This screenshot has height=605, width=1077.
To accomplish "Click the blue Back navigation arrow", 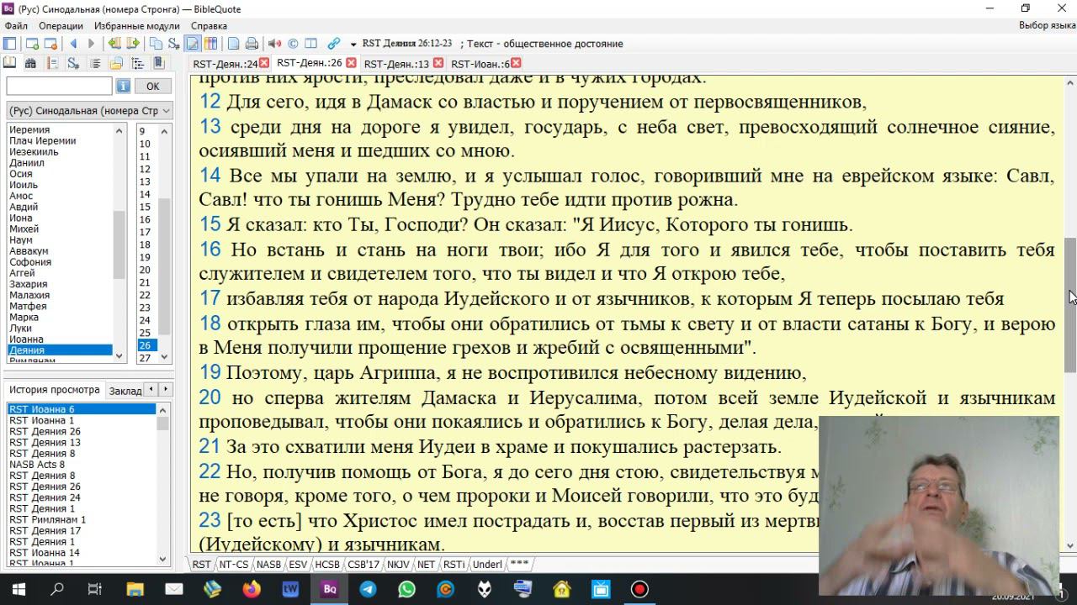I will click(x=73, y=44).
